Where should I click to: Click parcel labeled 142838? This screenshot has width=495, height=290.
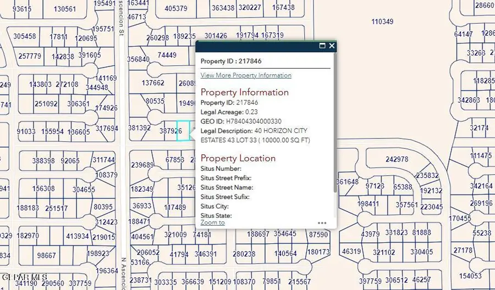[63, 57]
